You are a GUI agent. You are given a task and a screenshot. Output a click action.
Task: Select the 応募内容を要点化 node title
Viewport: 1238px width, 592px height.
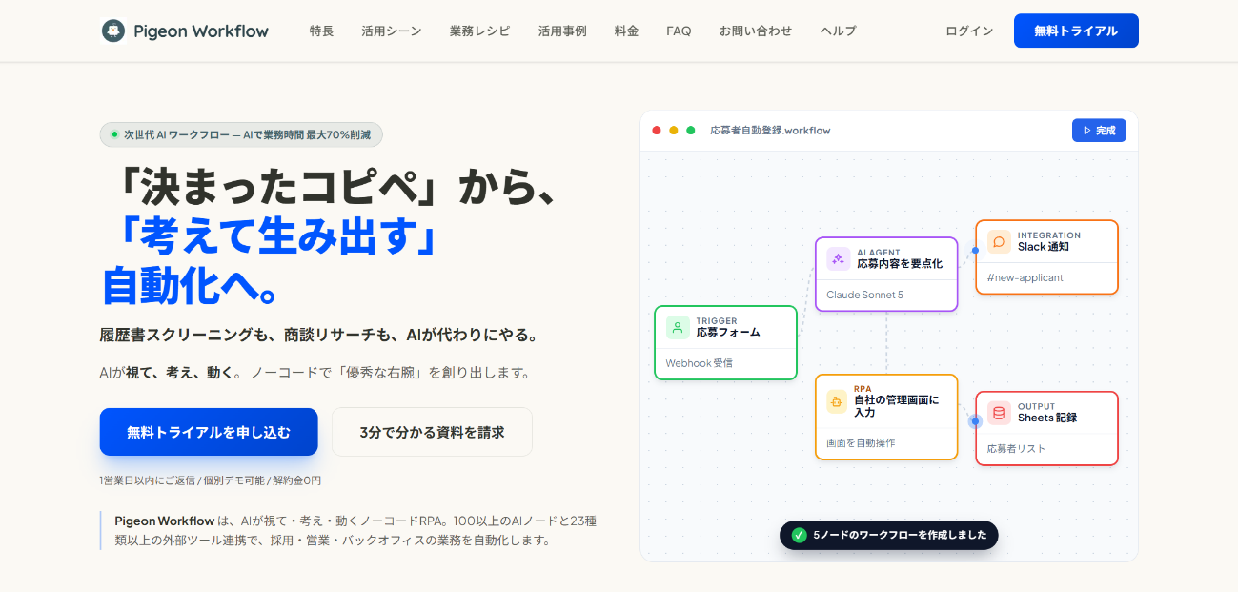point(900,263)
